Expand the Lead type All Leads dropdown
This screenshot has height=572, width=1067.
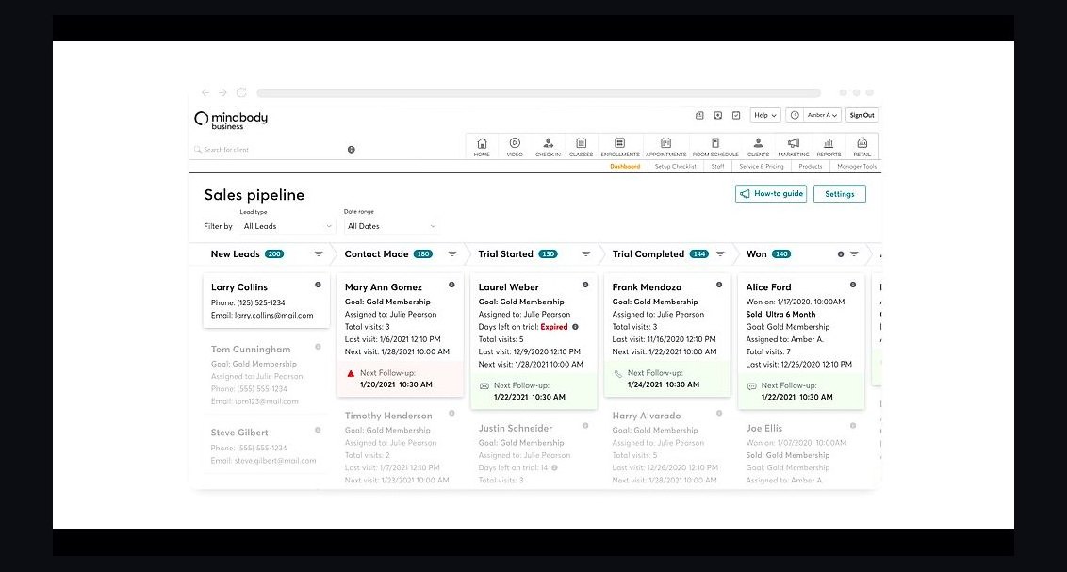coord(287,226)
